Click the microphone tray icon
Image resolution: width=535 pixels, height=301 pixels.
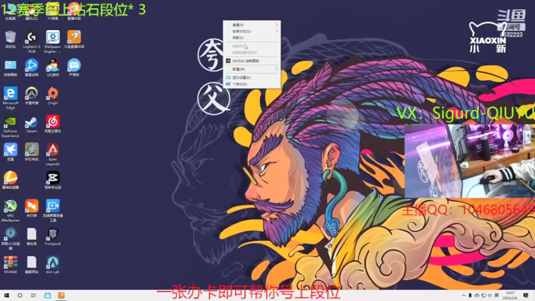470,296
